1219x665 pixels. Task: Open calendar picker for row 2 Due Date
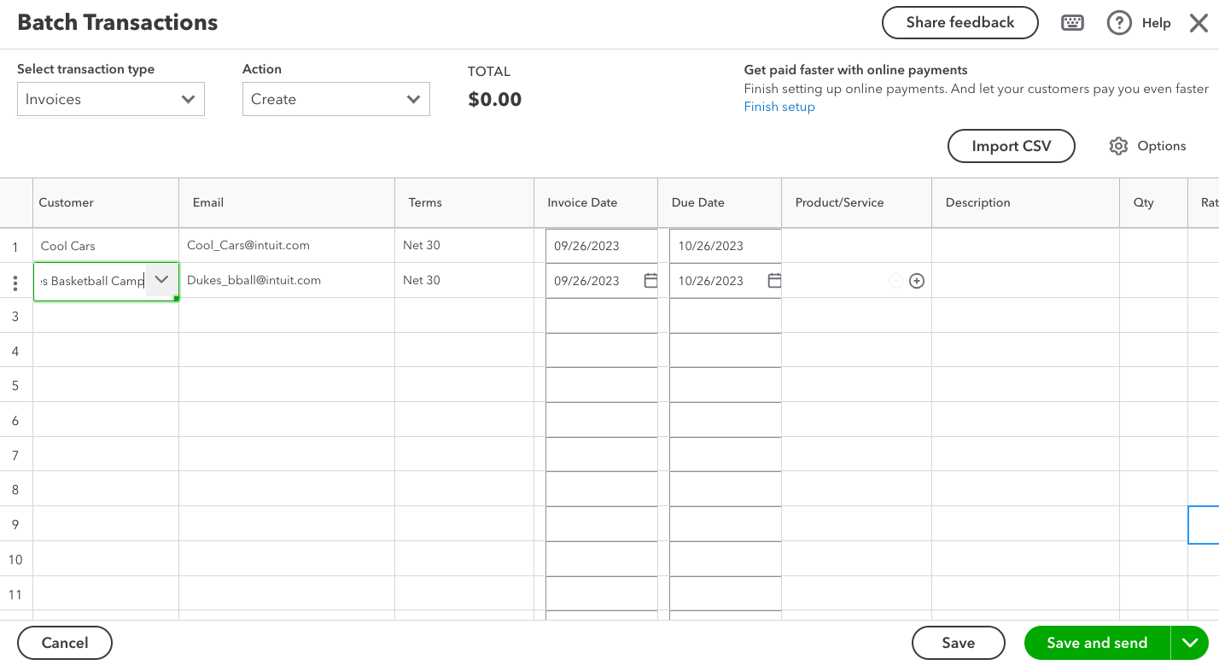pos(774,280)
